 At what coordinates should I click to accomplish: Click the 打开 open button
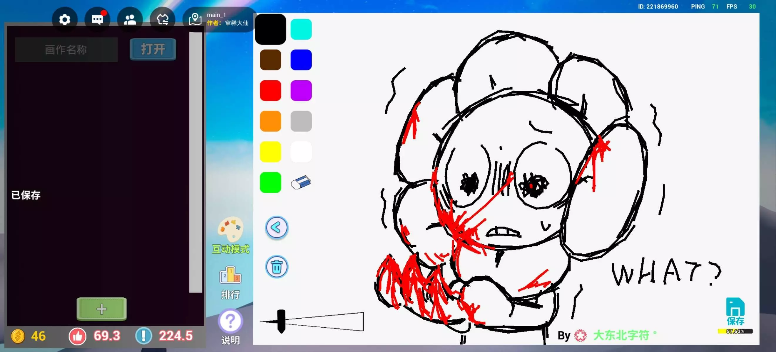[x=153, y=49]
